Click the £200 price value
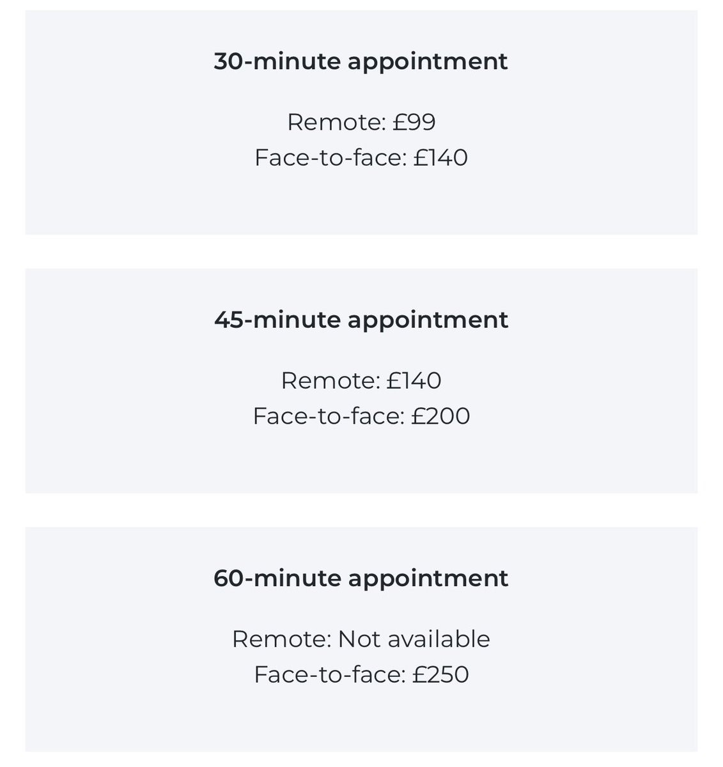 [x=440, y=416]
